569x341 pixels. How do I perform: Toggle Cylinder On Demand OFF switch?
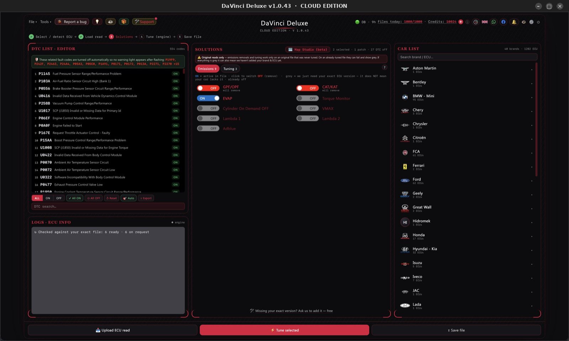click(208, 108)
